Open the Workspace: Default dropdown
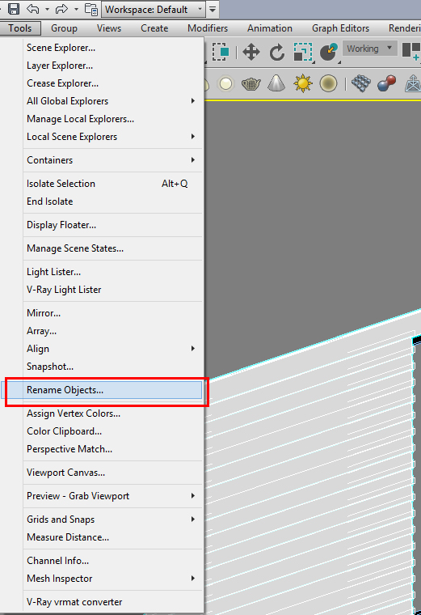 click(154, 9)
